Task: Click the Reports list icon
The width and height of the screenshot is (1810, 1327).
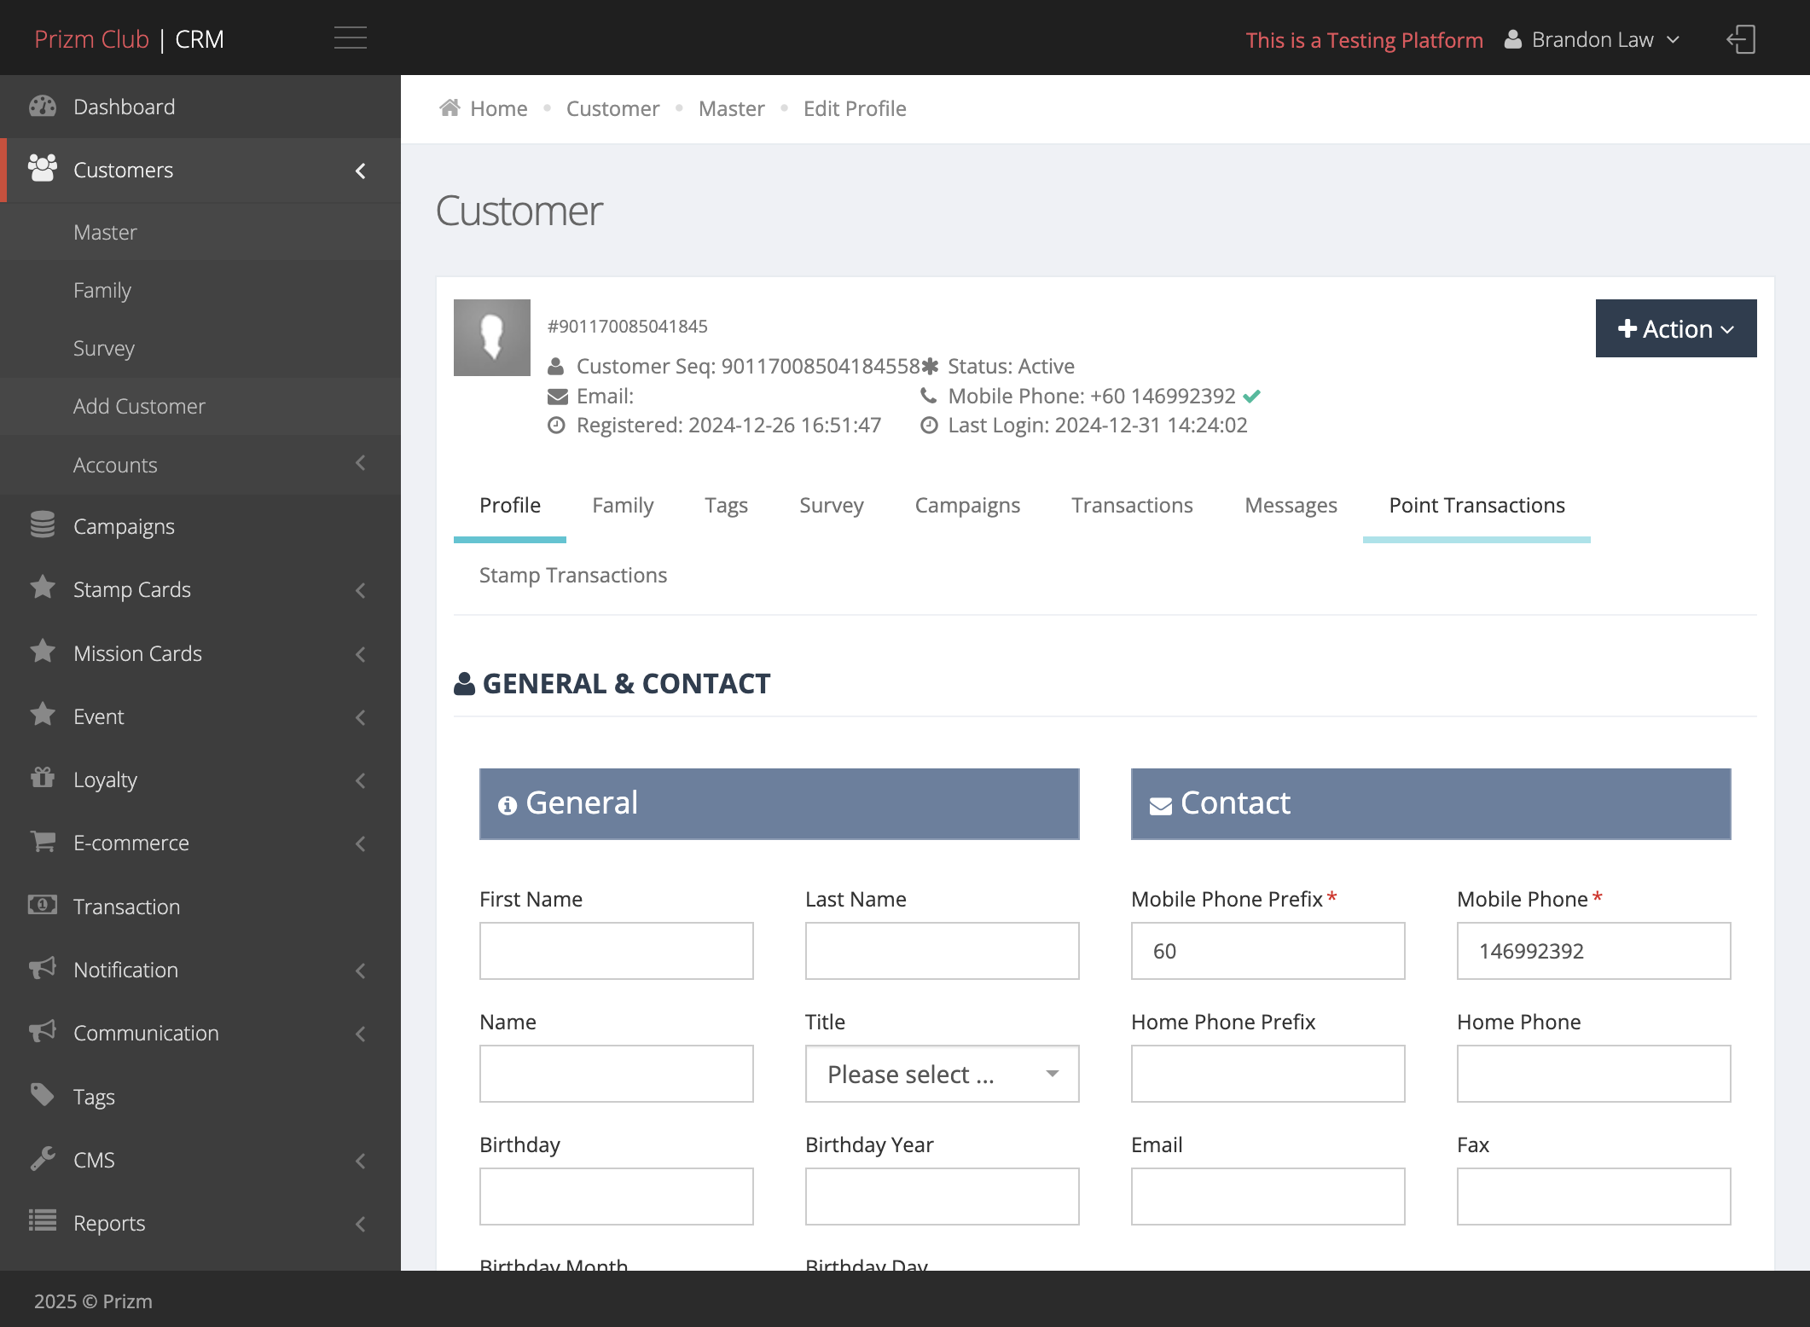Action: click(x=43, y=1221)
